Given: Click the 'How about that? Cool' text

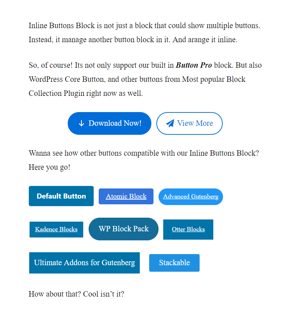Looking at the screenshot, I should 76,294.
